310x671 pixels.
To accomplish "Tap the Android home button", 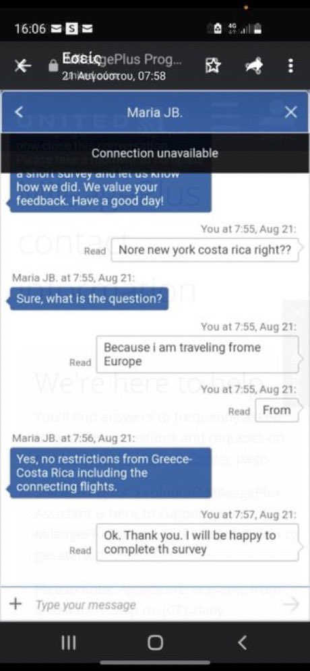I will tap(155, 642).
